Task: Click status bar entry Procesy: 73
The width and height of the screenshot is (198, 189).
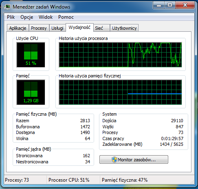Action: [17, 180]
